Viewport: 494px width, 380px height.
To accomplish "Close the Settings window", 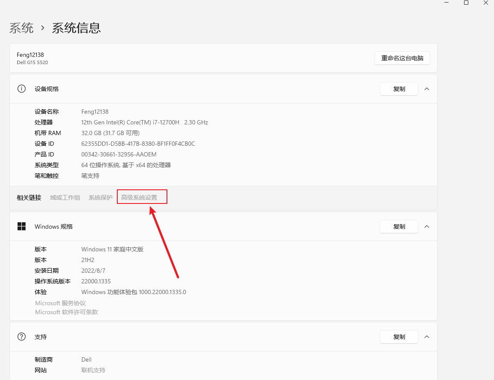I will (485, 3).
